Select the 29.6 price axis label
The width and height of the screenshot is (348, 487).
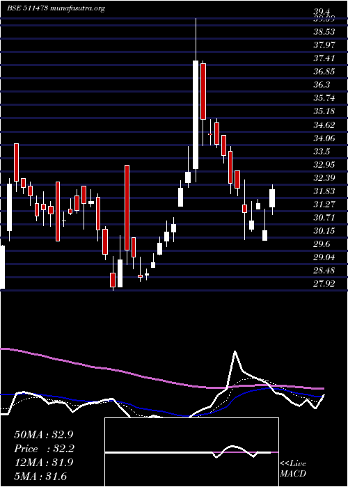pyautogui.click(x=322, y=244)
